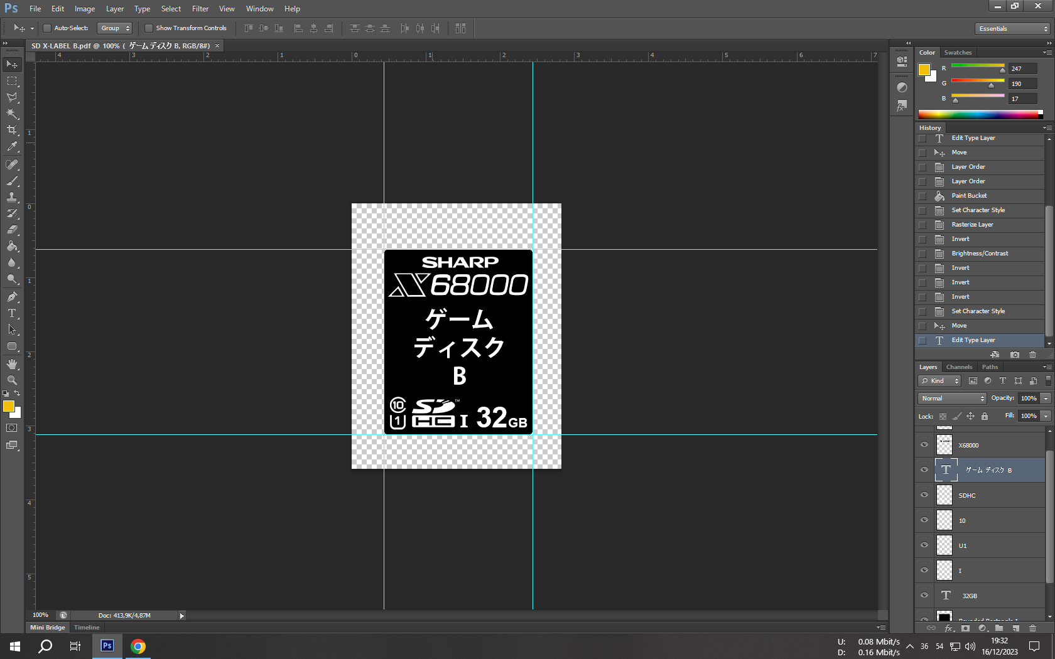
Task: Select the Brush tool
Action: 12,181
